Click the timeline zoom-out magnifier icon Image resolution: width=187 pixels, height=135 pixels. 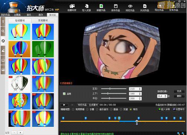pos(178,133)
